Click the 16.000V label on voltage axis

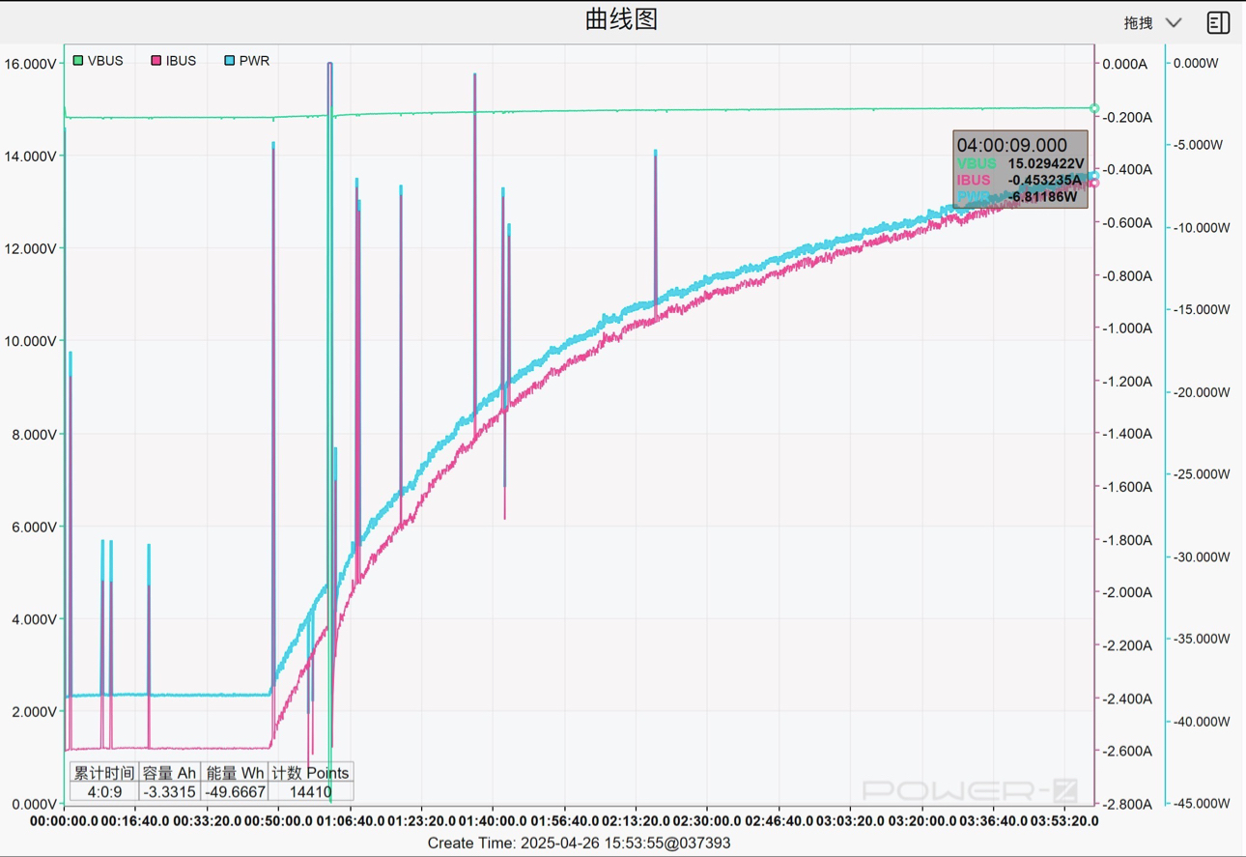(x=31, y=64)
